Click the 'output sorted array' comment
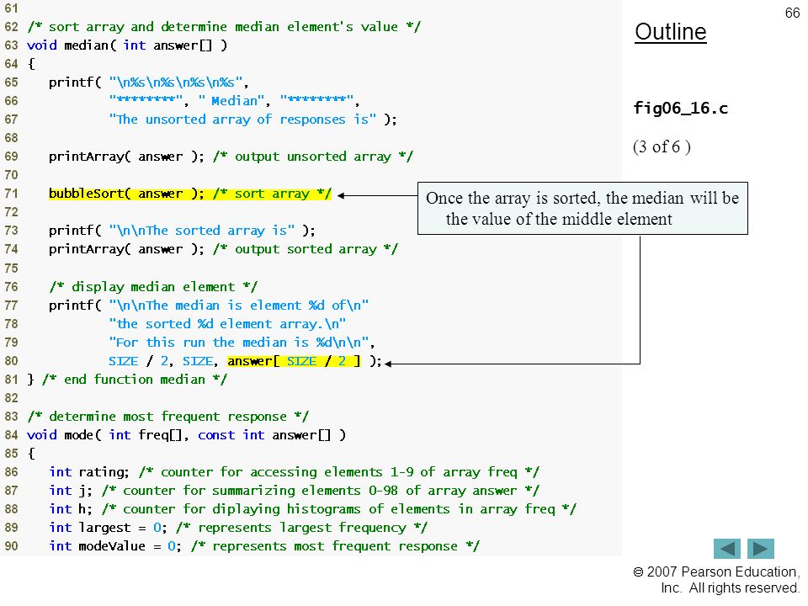The image size is (808, 606). click(x=305, y=249)
